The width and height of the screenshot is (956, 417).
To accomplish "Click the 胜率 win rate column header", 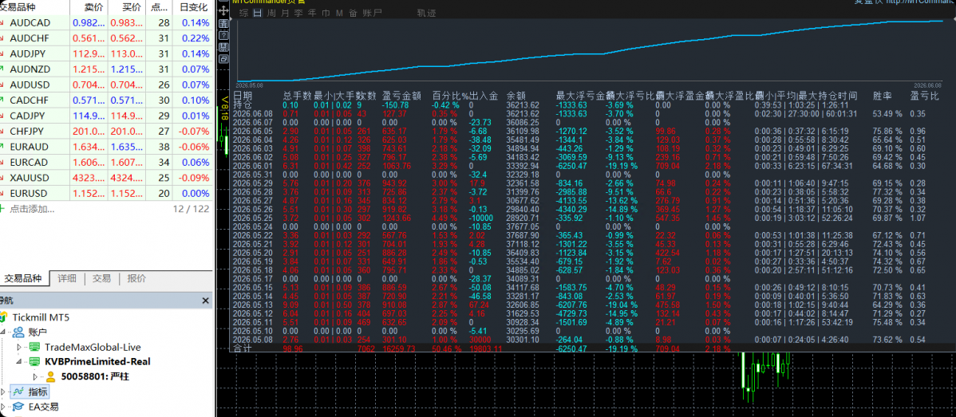I will pyautogui.click(x=882, y=96).
